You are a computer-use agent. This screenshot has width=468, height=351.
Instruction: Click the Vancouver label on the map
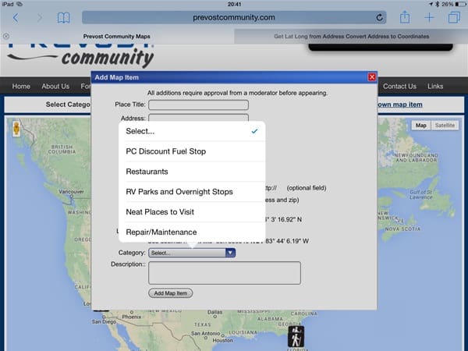(71, 192)
